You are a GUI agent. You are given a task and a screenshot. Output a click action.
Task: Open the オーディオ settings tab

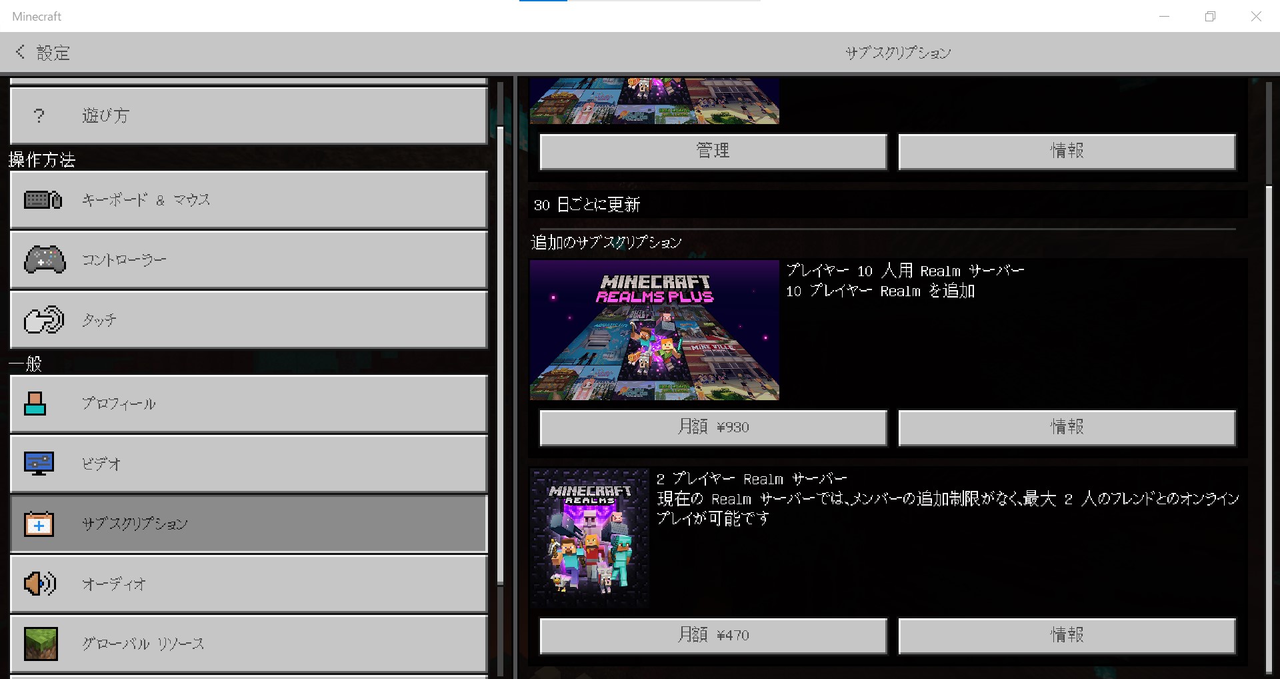pyautogui.click(x=249, y=584)
